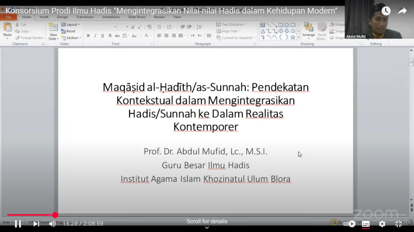
Task: Toggle Italic formatting
Action: [x=95, y=36]
